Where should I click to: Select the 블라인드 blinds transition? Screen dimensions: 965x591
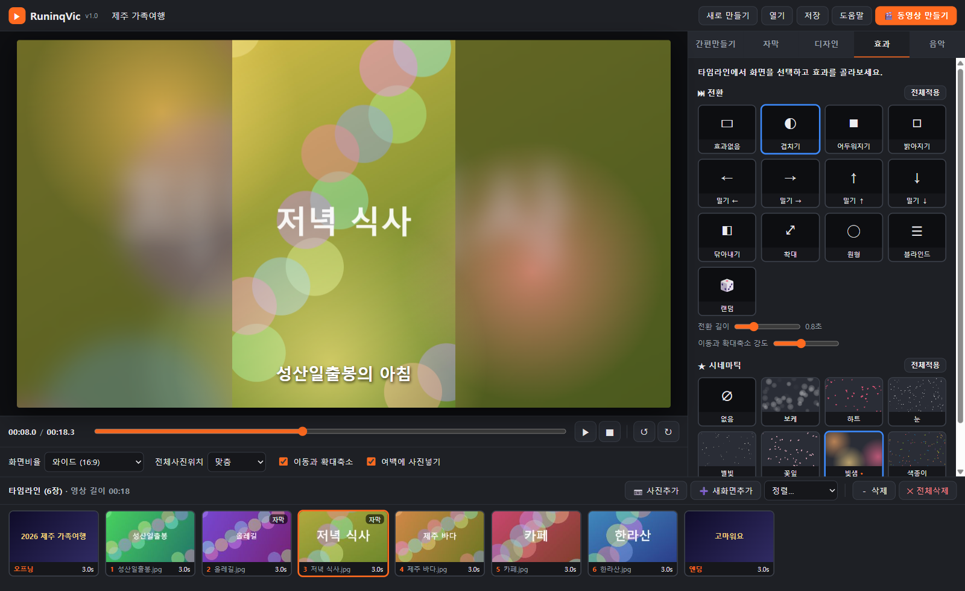point(917,237)
